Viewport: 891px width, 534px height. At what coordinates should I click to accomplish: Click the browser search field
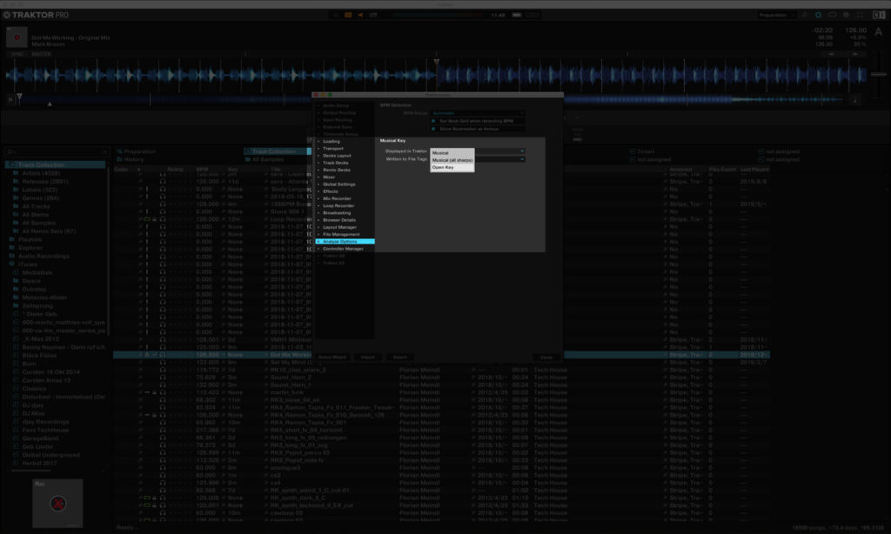point(57,151)
